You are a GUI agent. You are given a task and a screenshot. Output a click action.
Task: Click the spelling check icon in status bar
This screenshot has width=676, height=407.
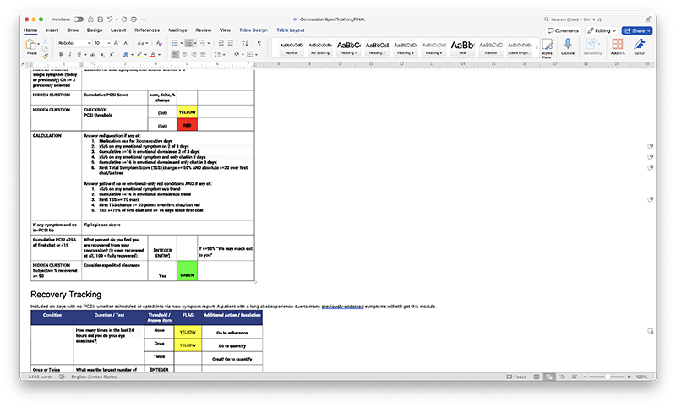(x=62, y=377)
